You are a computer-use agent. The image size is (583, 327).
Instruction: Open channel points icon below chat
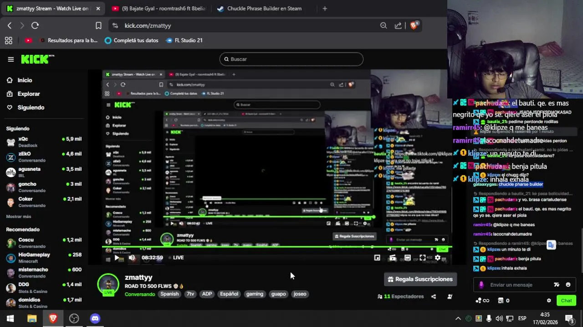click(482, 300)
